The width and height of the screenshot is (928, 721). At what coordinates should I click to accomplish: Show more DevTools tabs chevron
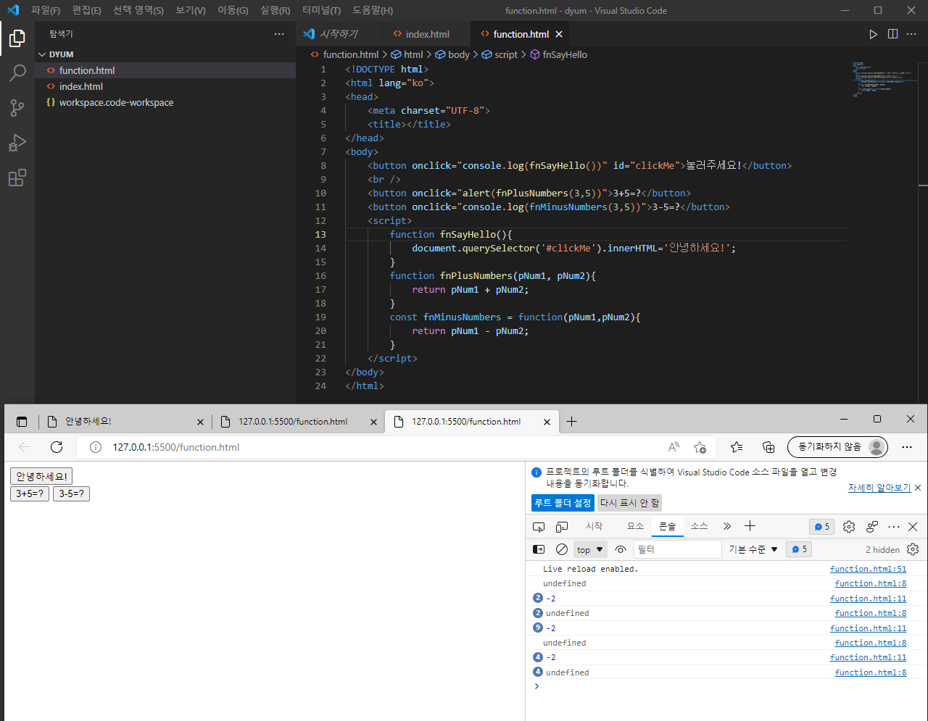(727, 526)
